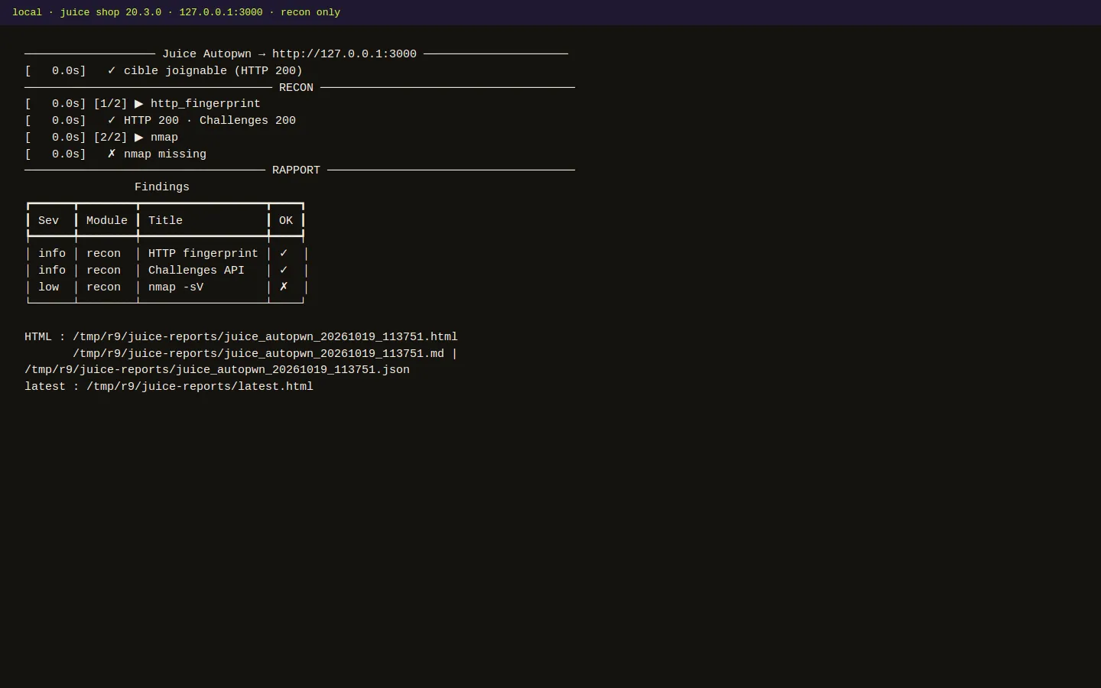
Task: Click the cross mark in the nmap -sV row
Action: coord(284,287)
